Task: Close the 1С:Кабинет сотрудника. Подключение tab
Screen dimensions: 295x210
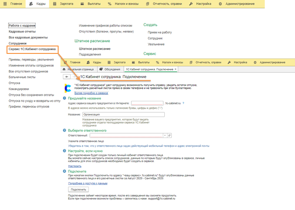Action: tap(175, 69)
